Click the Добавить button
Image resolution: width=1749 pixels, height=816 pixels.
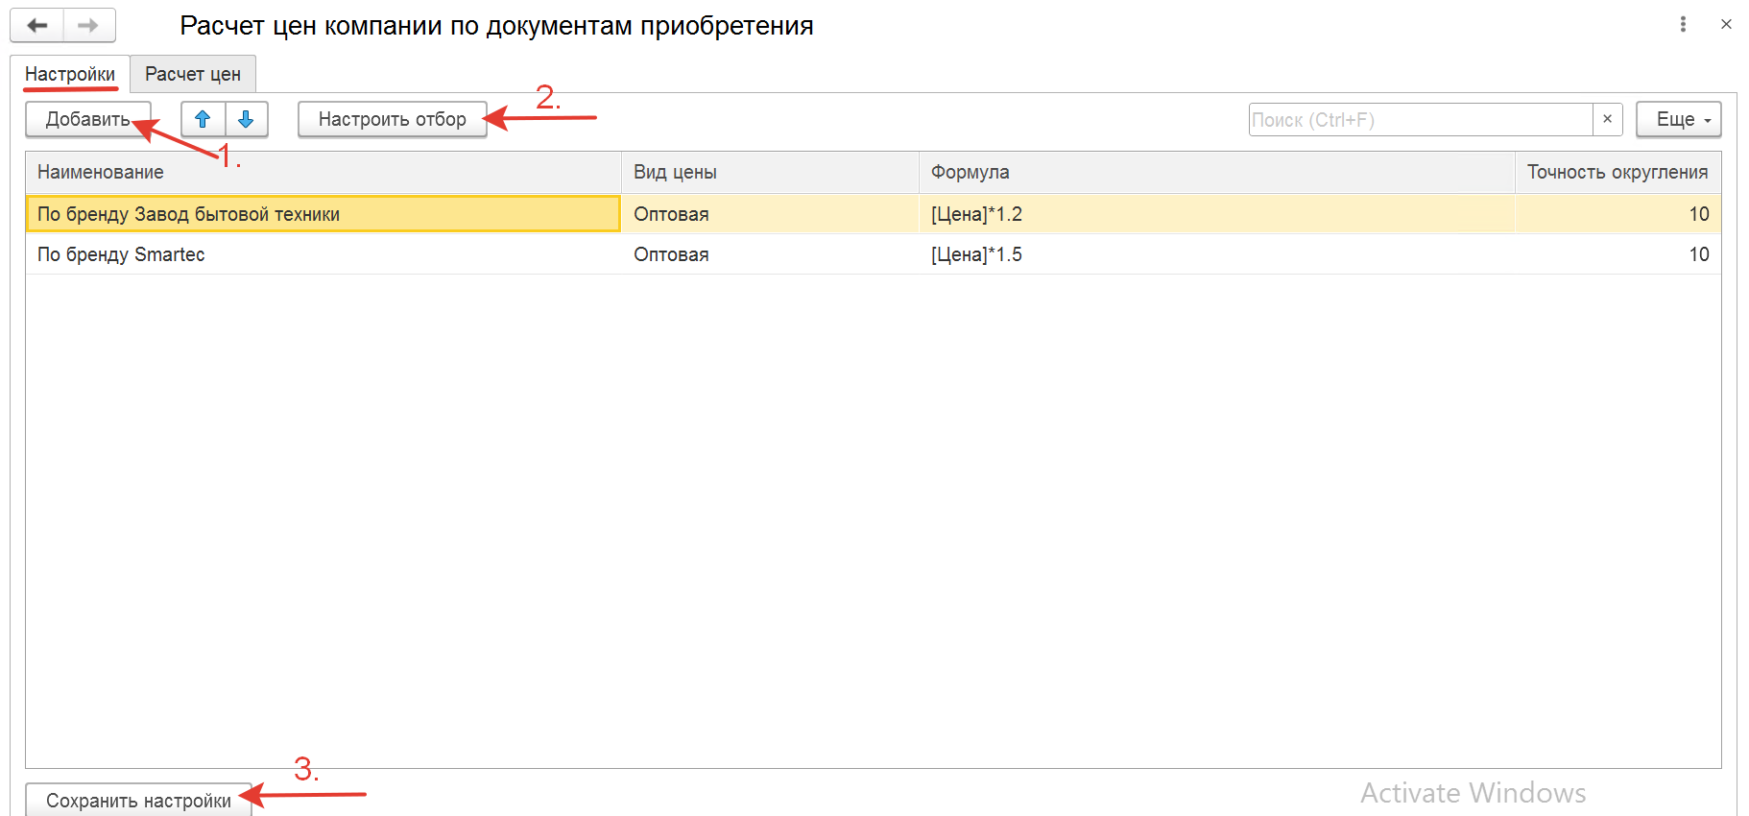click(88, 119)
